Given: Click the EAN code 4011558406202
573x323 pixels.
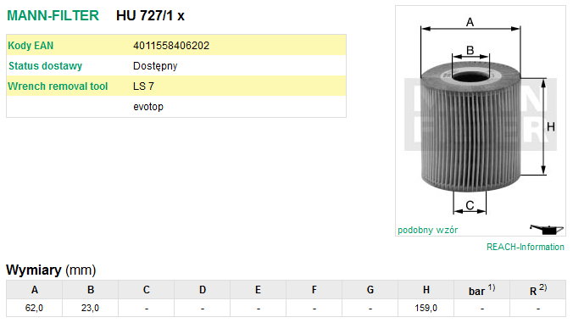Looking at the screenshot, I should [171, 46].
